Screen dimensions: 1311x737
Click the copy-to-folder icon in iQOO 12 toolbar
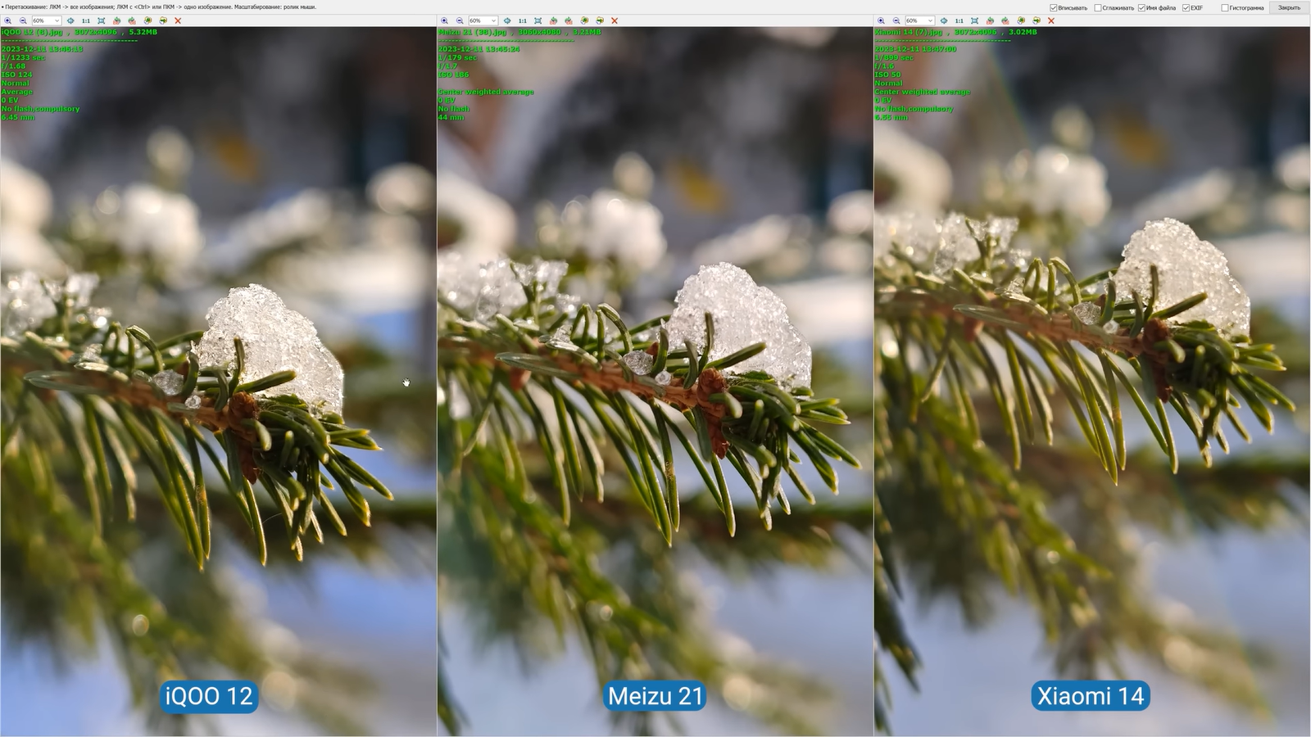click(147, 20)
